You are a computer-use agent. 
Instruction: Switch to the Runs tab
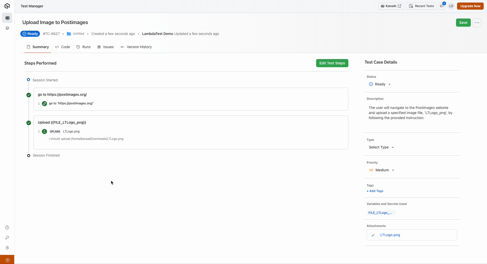click(x=84, y=47)
